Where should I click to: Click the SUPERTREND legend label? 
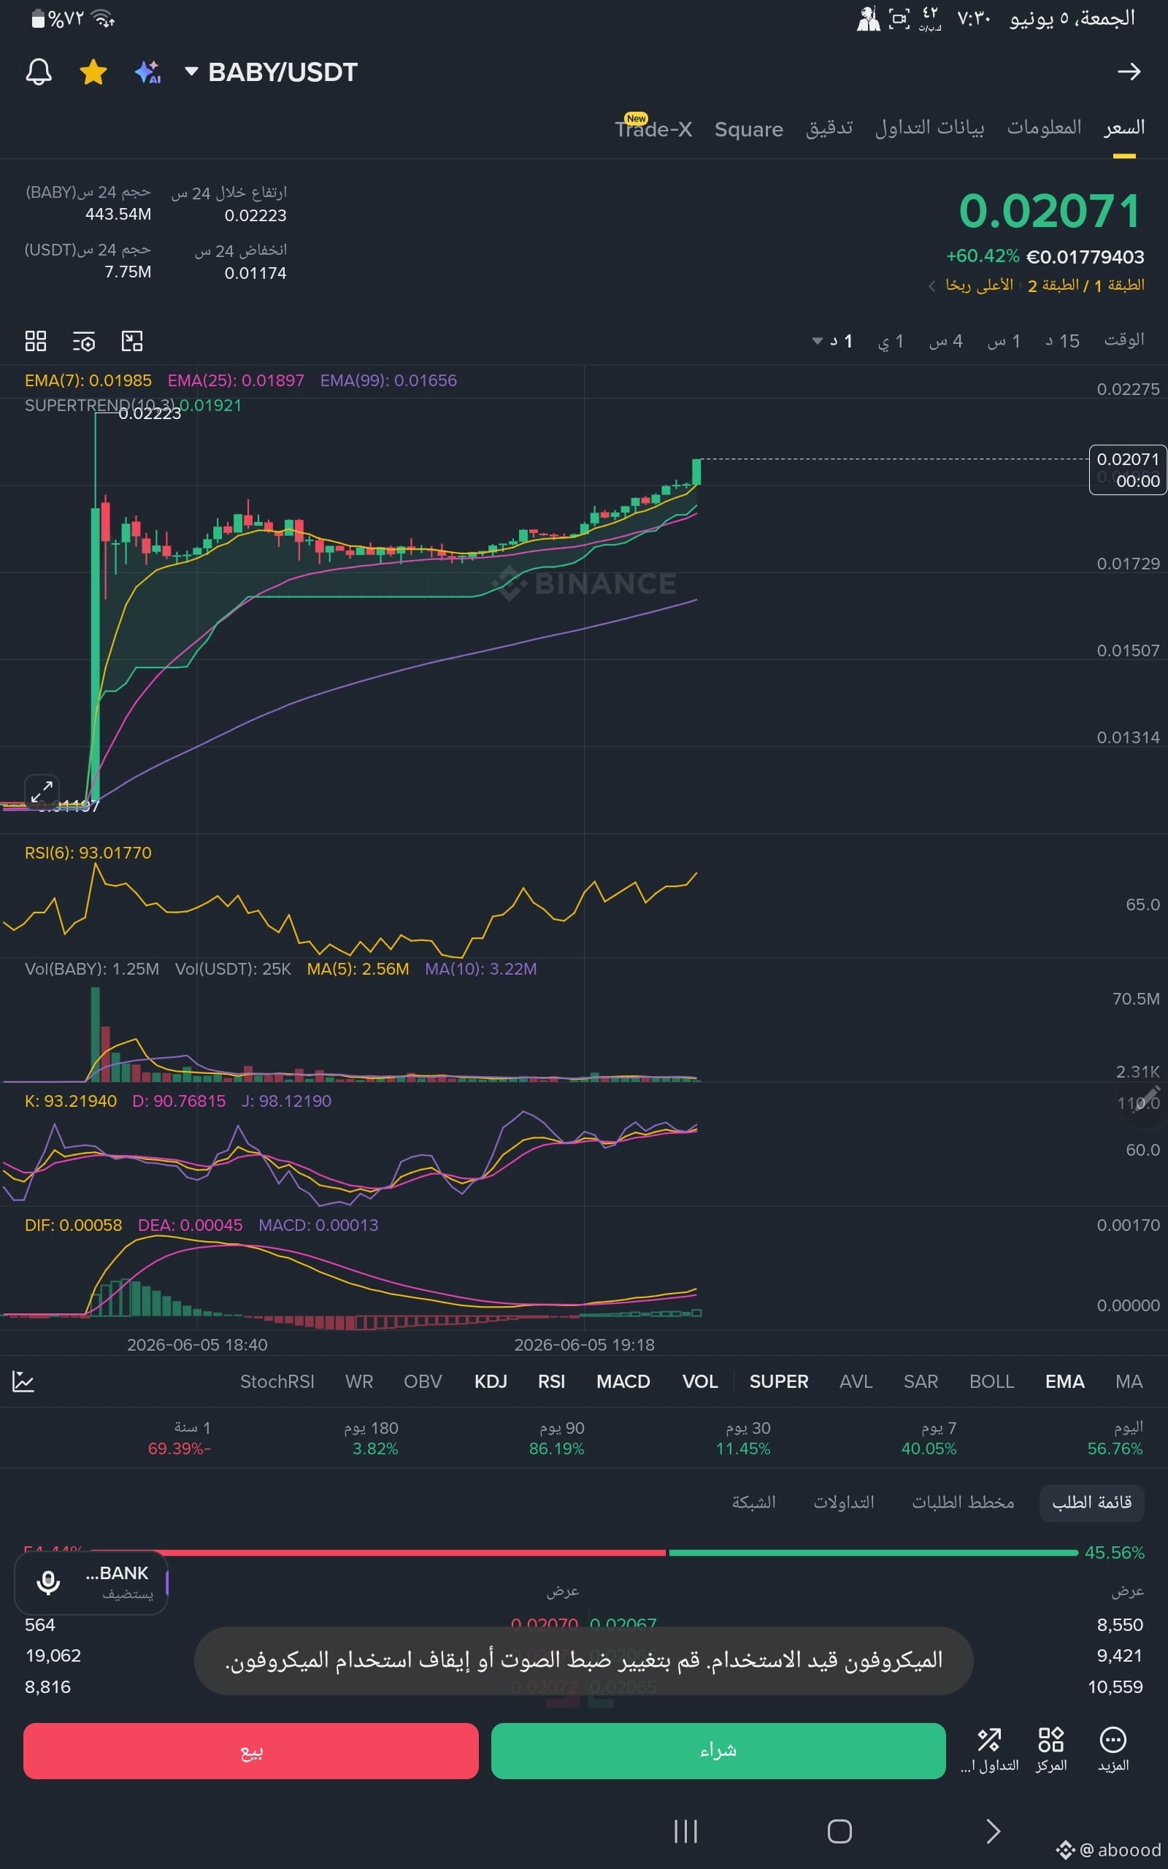[x=133, y=405]
